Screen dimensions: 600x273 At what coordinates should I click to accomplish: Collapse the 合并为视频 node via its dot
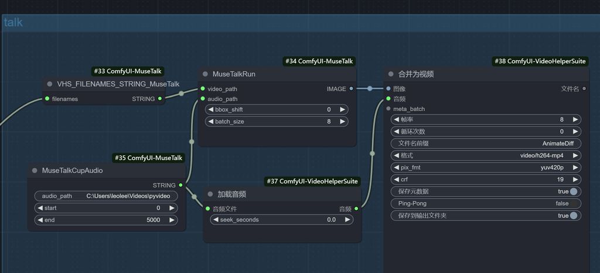(391, 74)
